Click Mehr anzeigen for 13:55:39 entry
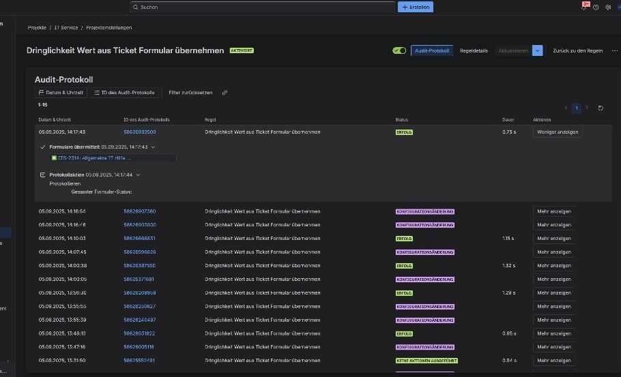Viewport: 621px width, 377px height. coord(553,320)
